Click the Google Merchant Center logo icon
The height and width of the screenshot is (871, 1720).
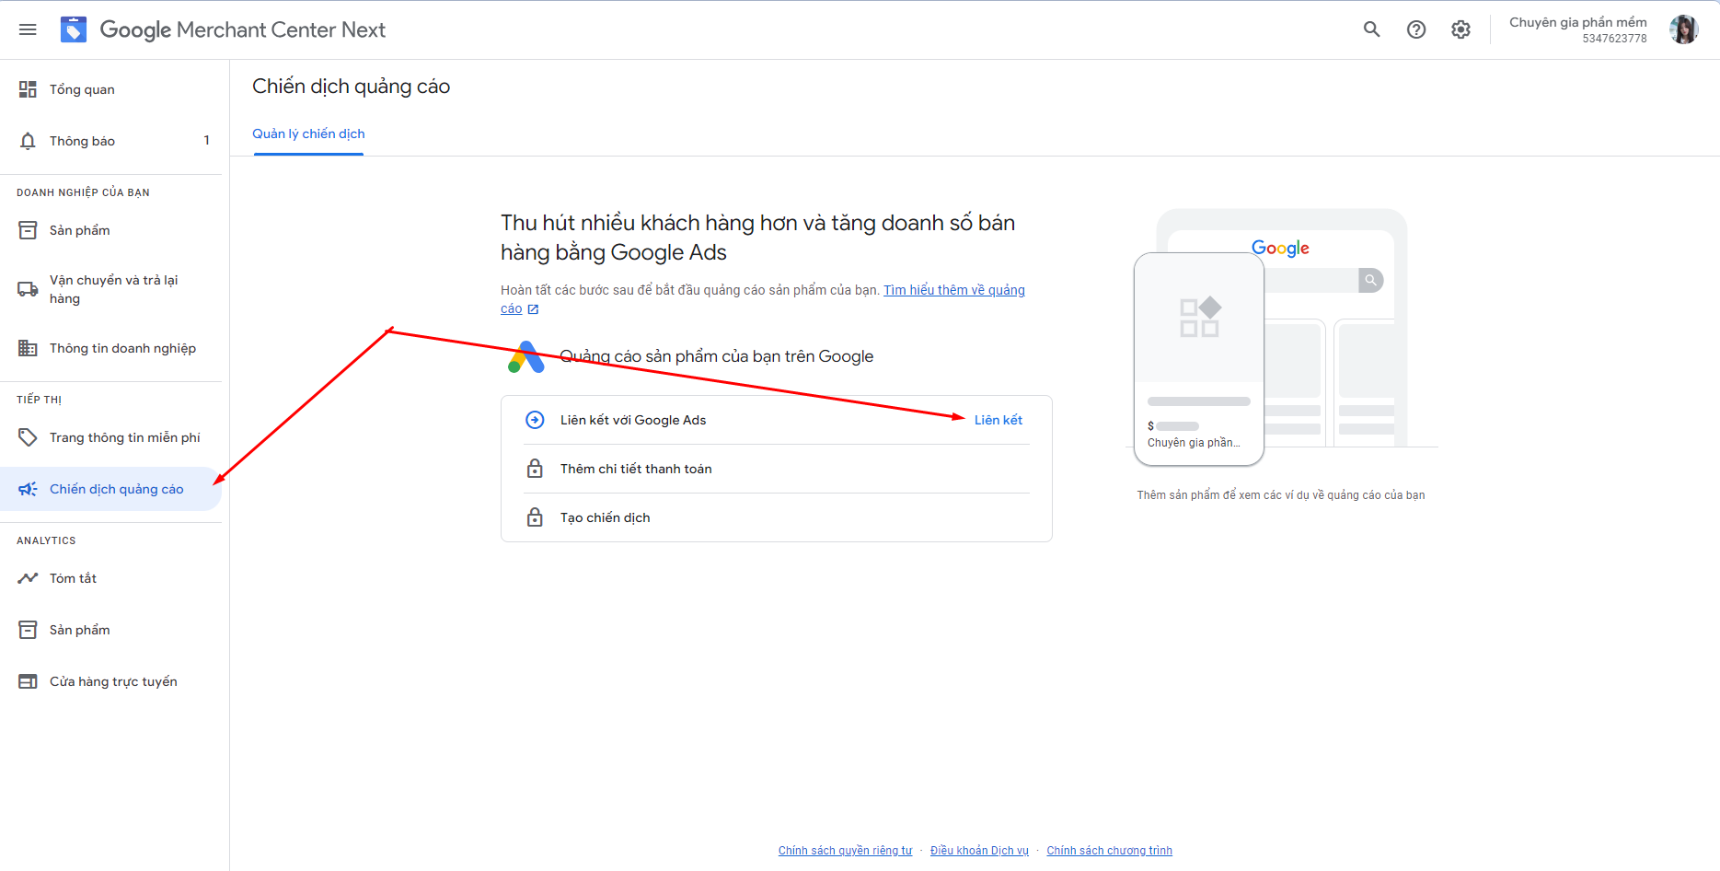coord(74,29)
